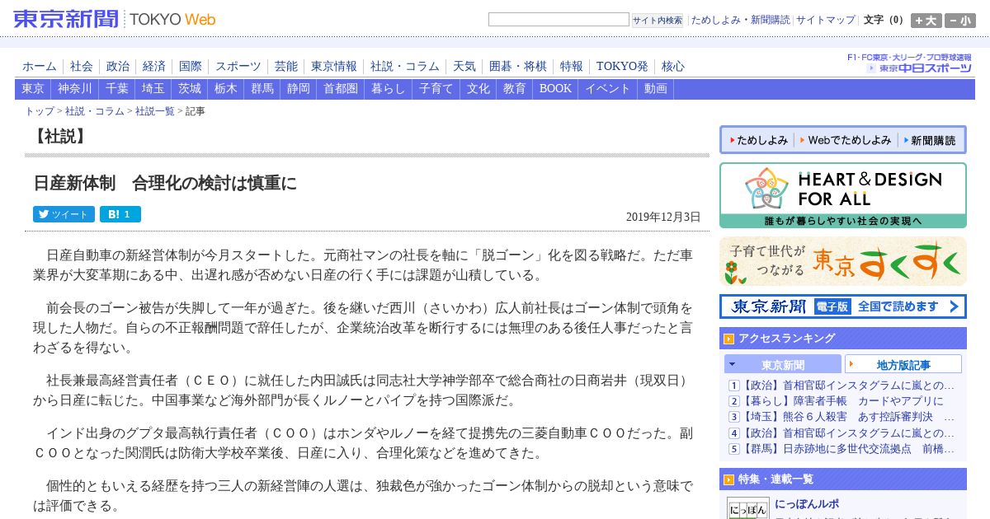Open the にっぽんルポ series link
The image size is (990, 519).
tap(807, 503)
